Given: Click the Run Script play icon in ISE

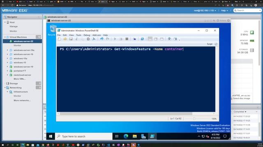Looking at the screenshot, I should 115,39.
